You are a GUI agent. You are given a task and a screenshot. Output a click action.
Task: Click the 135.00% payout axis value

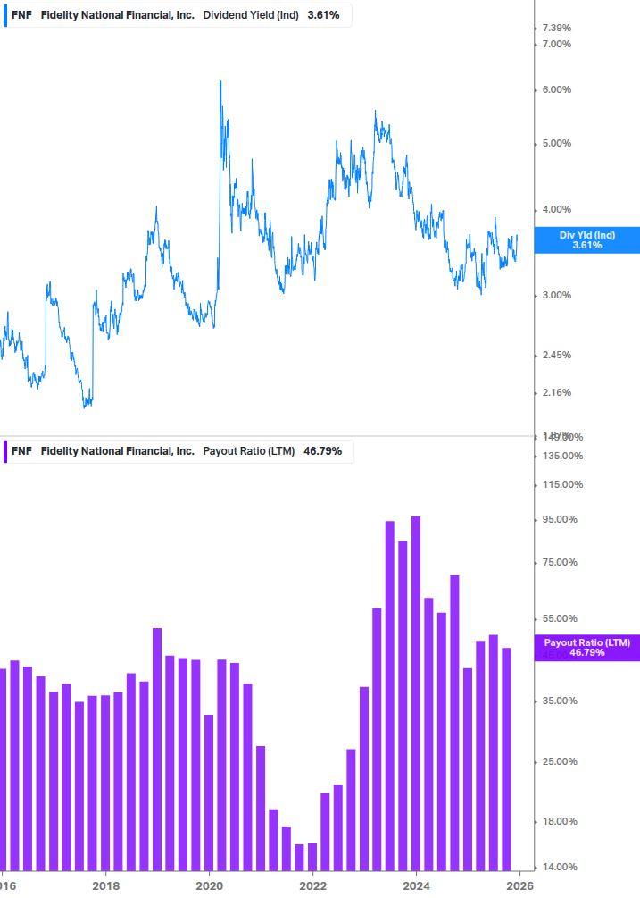(562, 457)
